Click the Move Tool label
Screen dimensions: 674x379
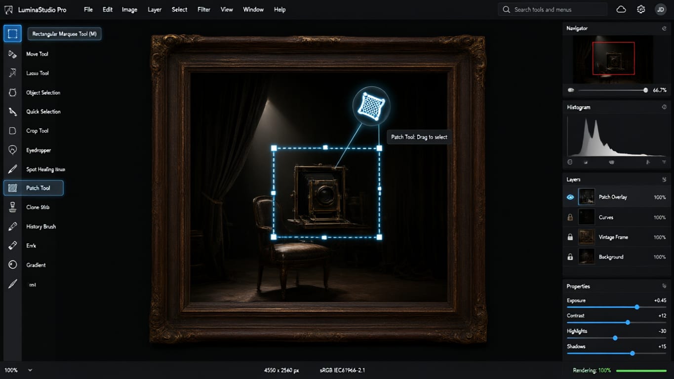37,54
